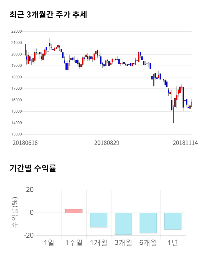Viewport: 201px width, 254px height.
Task: Select the '3개월' x-axis label
Action: point(123,242)
